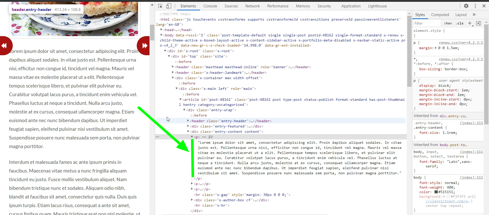Collapse the div id x-root node

tap(165, 51)
